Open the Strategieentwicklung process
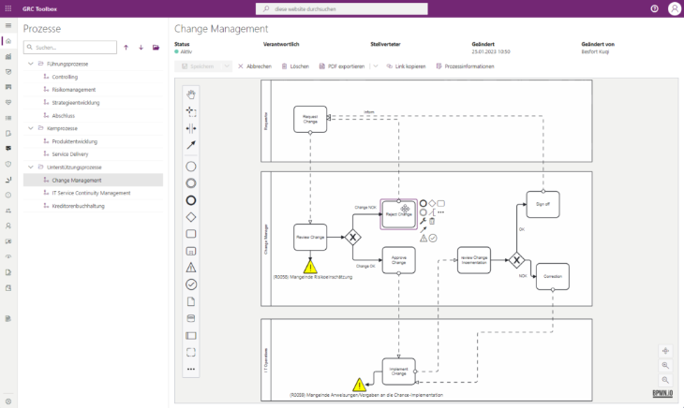The height and width of the screenshot is (408, 684). (x=76, y=103)
